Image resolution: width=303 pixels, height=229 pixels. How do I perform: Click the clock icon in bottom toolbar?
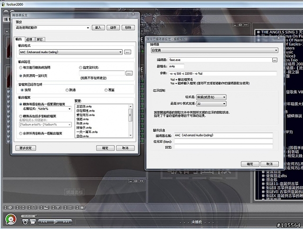[x=10, y=208]
